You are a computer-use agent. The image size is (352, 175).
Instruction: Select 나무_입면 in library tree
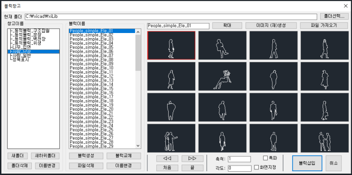coord(21,47)
